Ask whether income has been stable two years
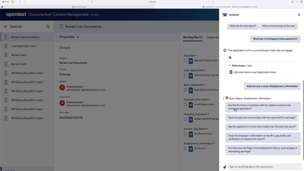 coord(262,126)
